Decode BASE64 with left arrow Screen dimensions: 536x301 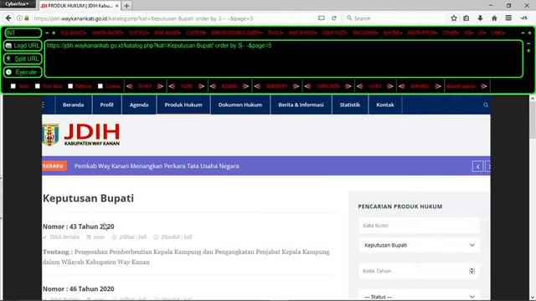coord(213,86)
